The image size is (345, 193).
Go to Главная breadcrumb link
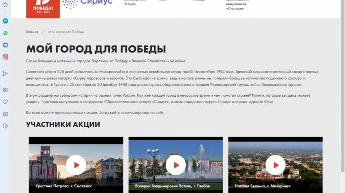point(32,32)
